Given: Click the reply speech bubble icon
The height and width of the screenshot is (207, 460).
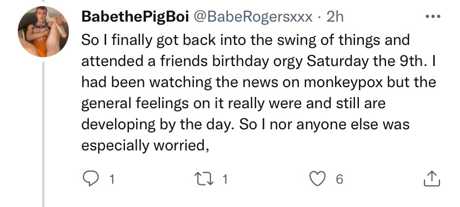Looking at the screenshot, I should point(91,179).
